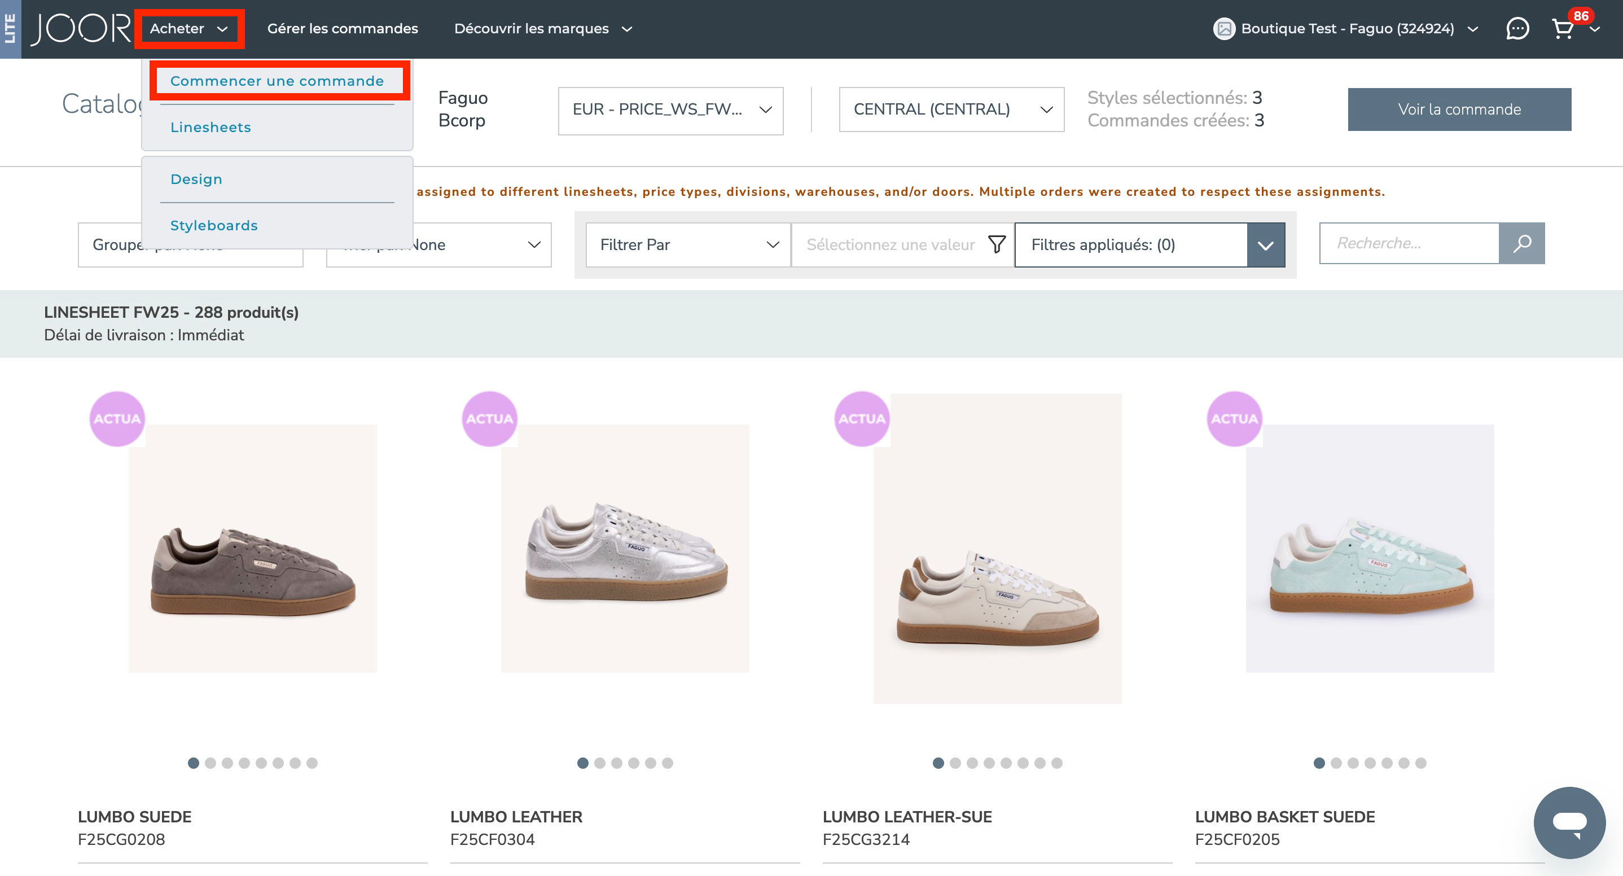Open Styleboards from the menu

tap(213, 226)
